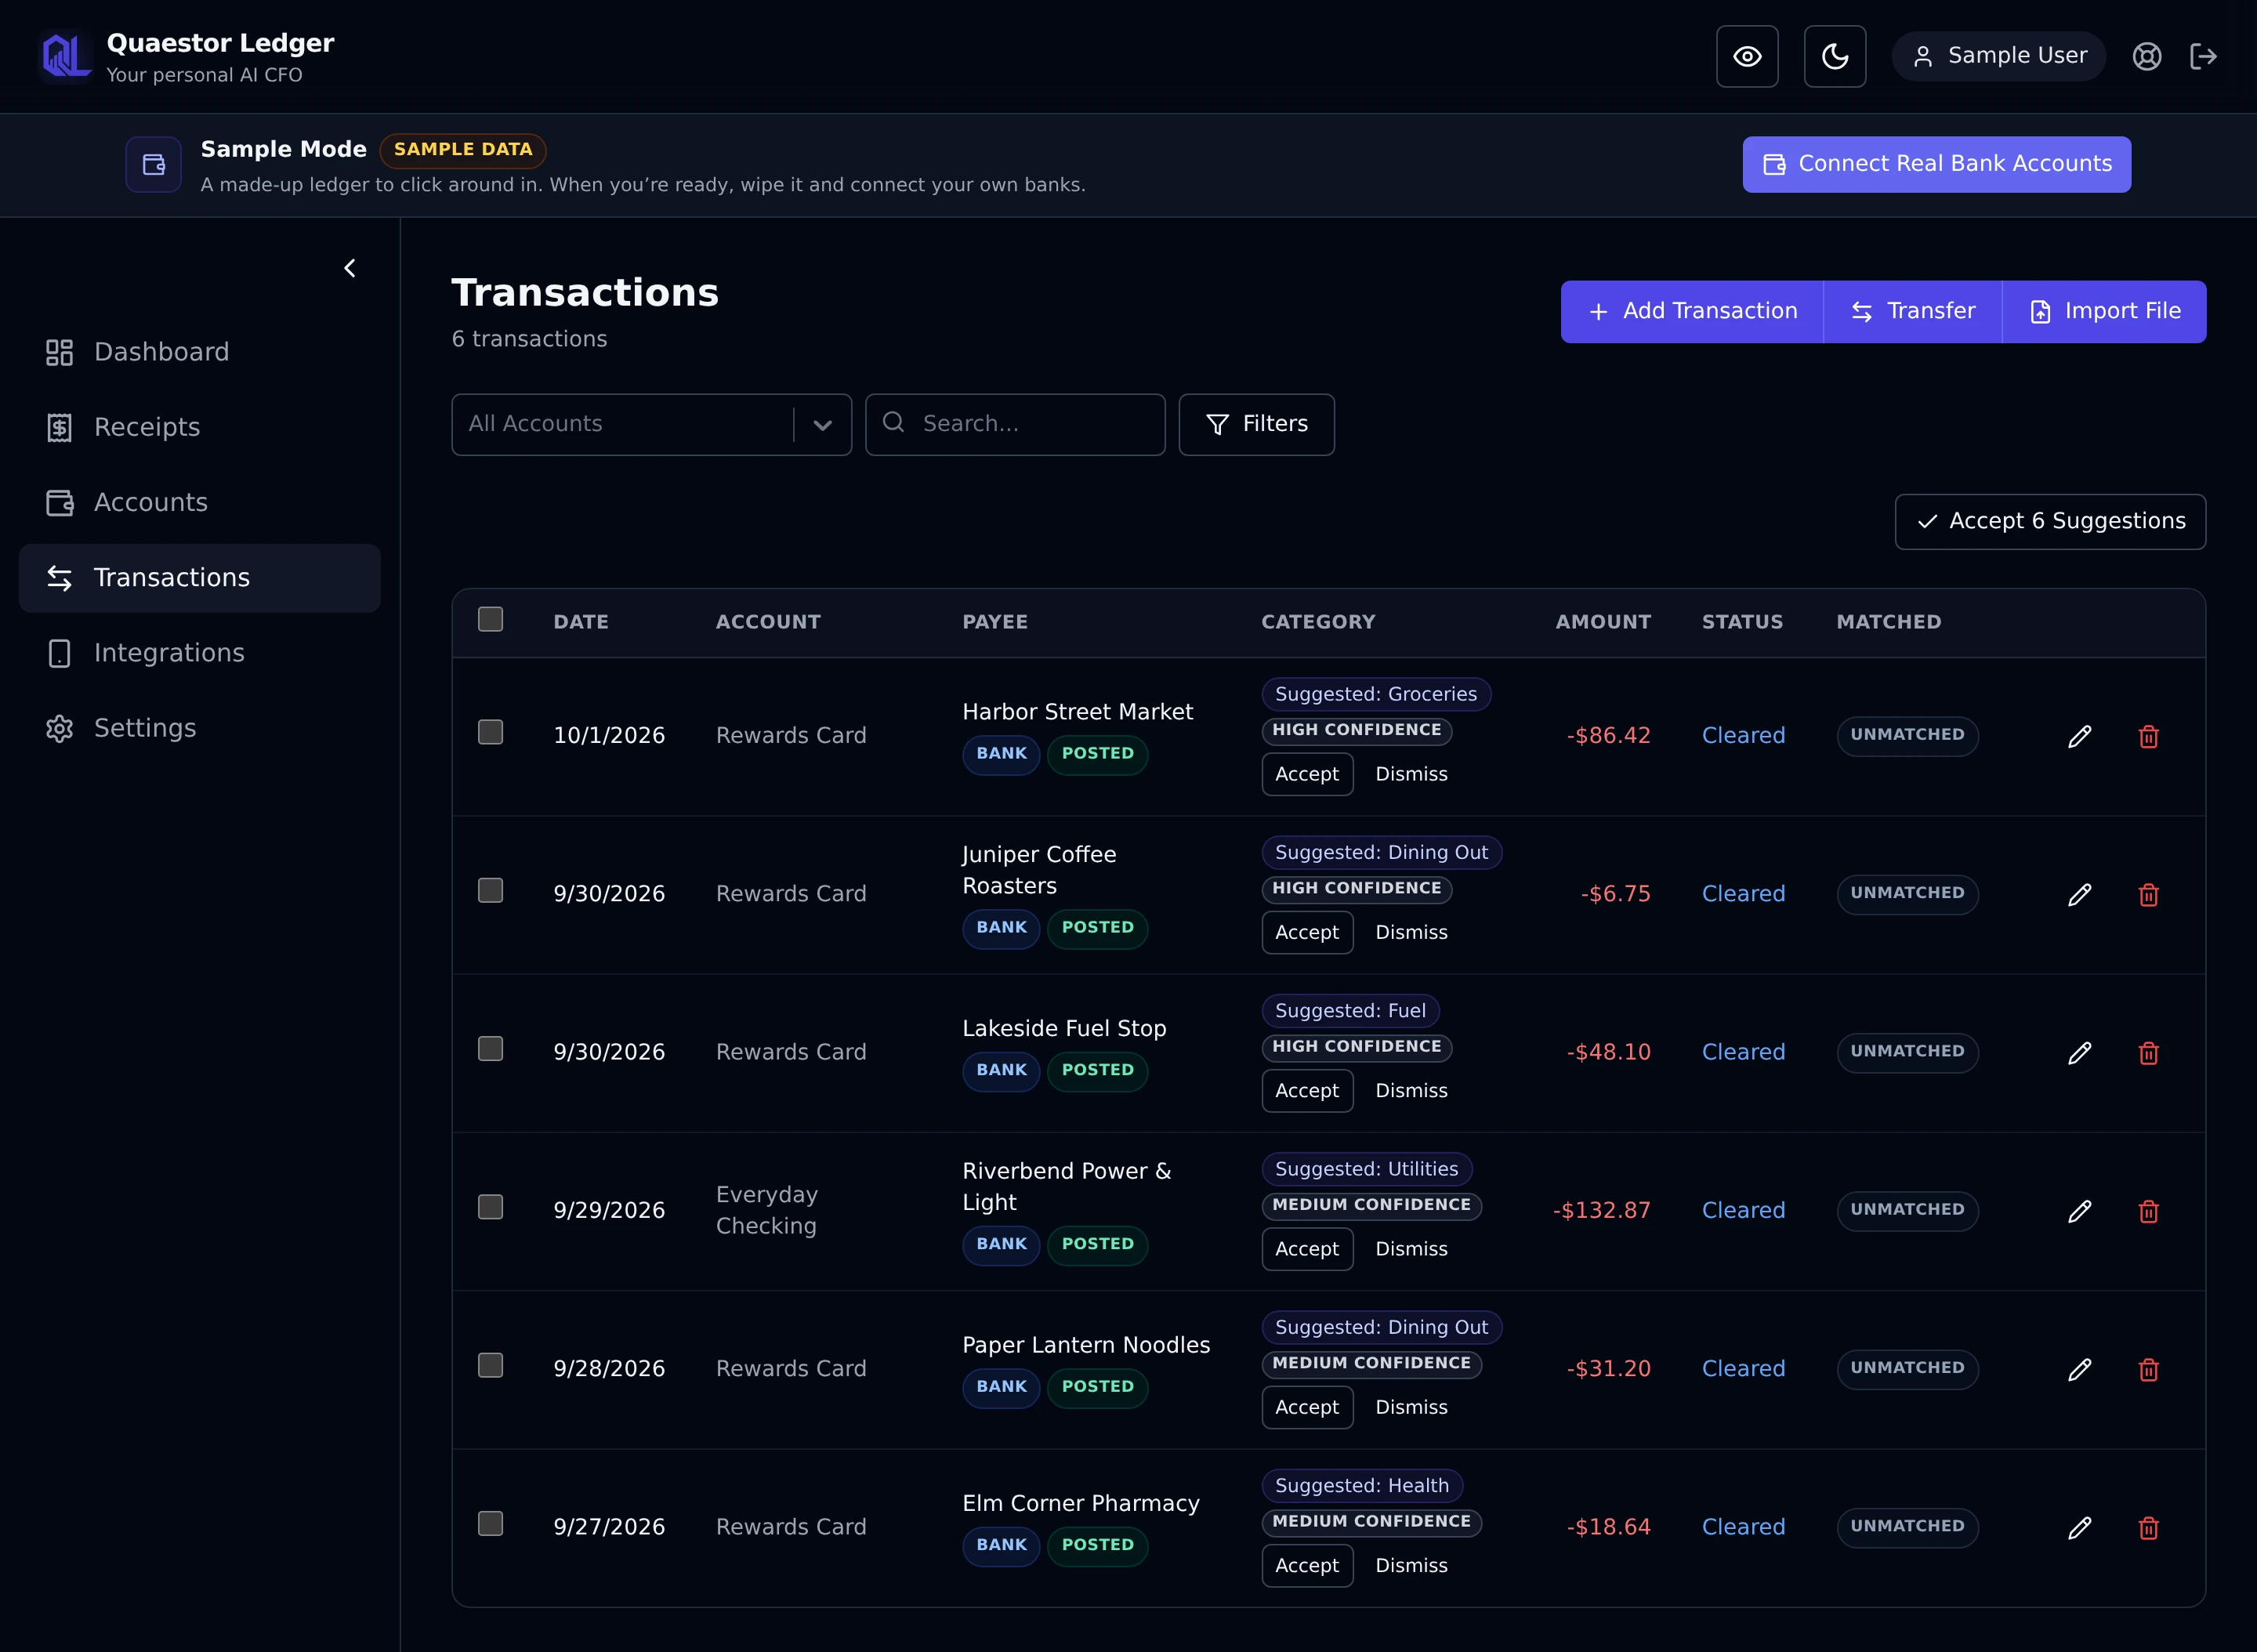Focus the Search transactions field
The height and width of the screenshot is (1652, 2257).
pos(1015,424)
